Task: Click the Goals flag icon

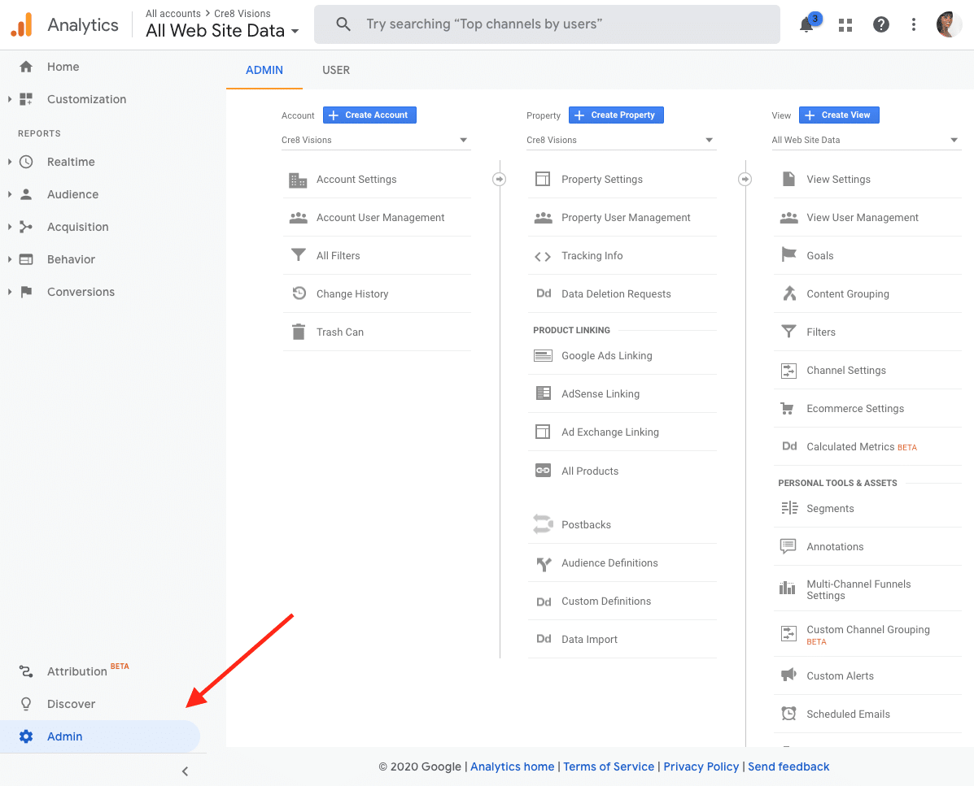Action: (789, 254)
